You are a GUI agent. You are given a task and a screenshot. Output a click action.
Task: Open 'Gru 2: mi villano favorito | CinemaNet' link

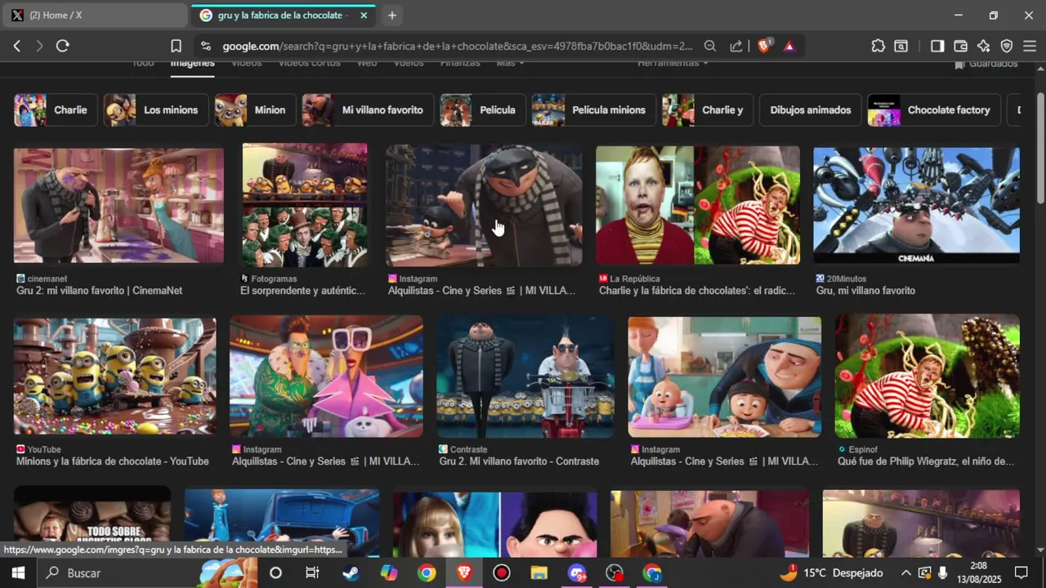(99, 291)
